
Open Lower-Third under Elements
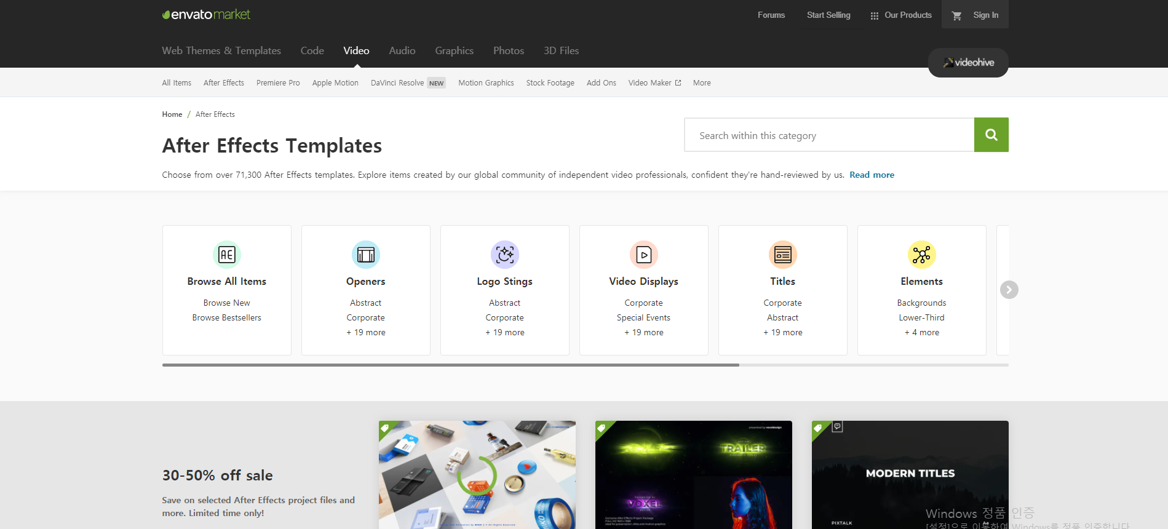922,317
